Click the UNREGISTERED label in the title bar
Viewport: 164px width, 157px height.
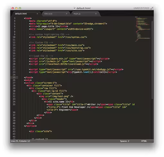141,8
